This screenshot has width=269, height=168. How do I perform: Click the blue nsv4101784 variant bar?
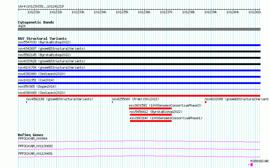(x=139, y=70)
